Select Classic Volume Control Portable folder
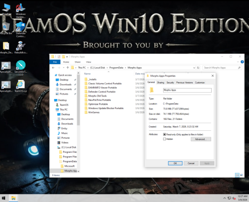 [x=105, y=84]
